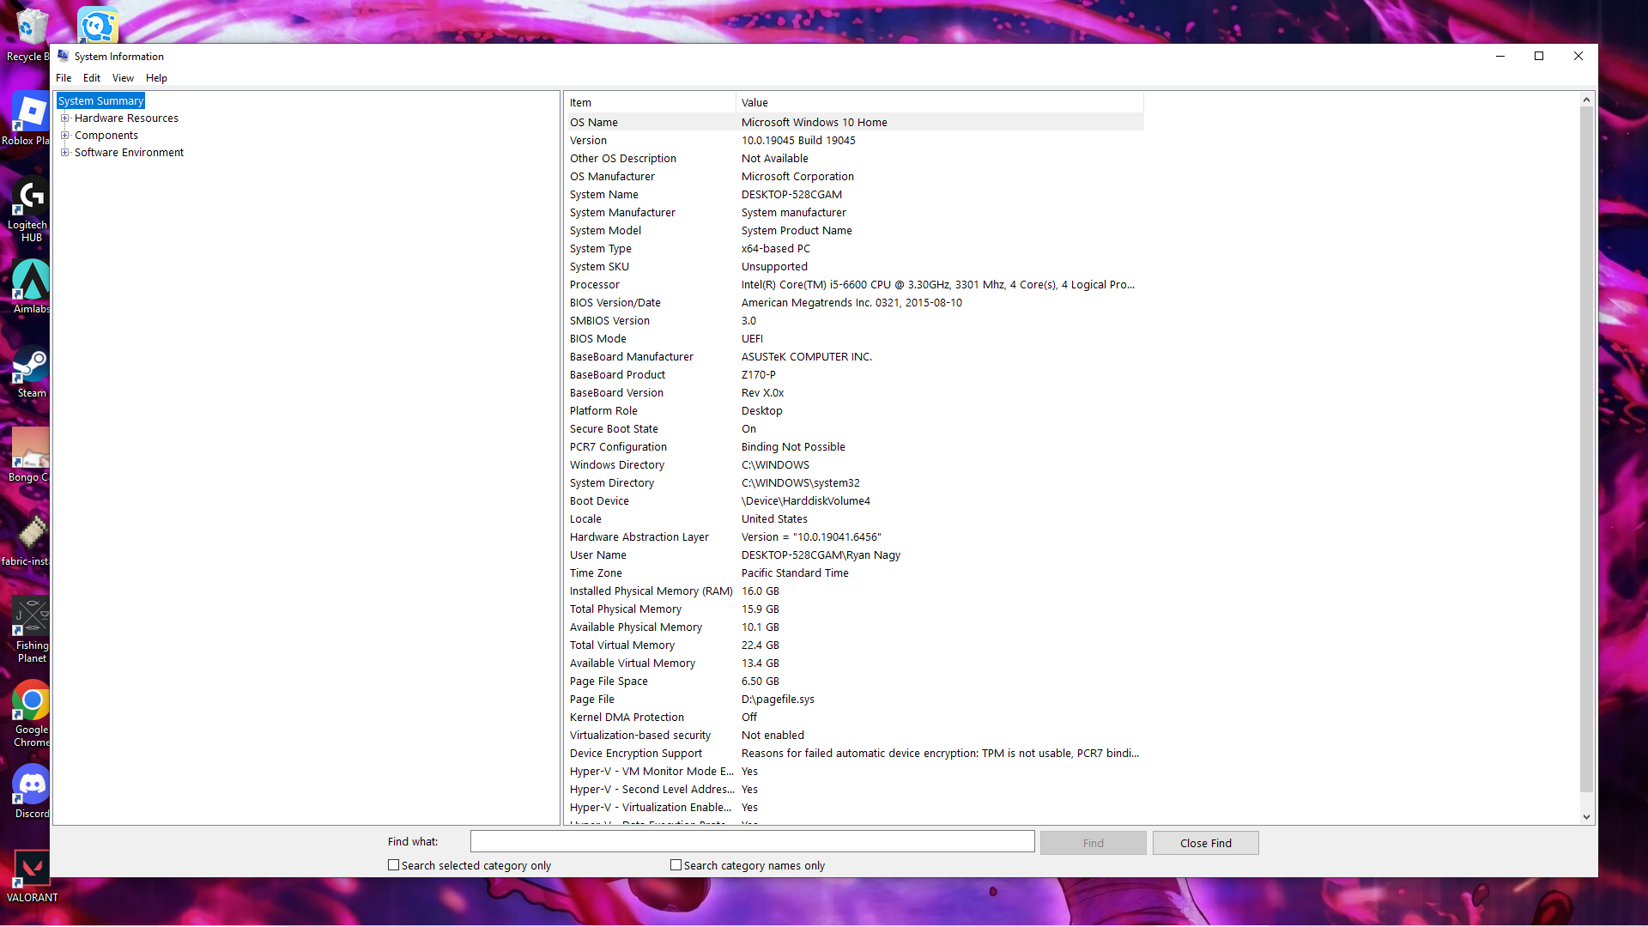Click inside the Find what text field
The height and width of the screenshot is (927, 1648).
point(752,842)
